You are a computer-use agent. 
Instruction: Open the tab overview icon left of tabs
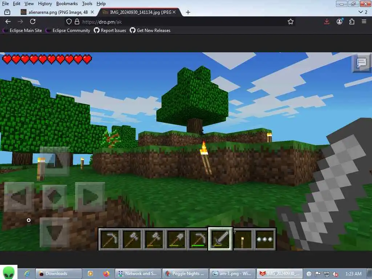pos(7,12)
